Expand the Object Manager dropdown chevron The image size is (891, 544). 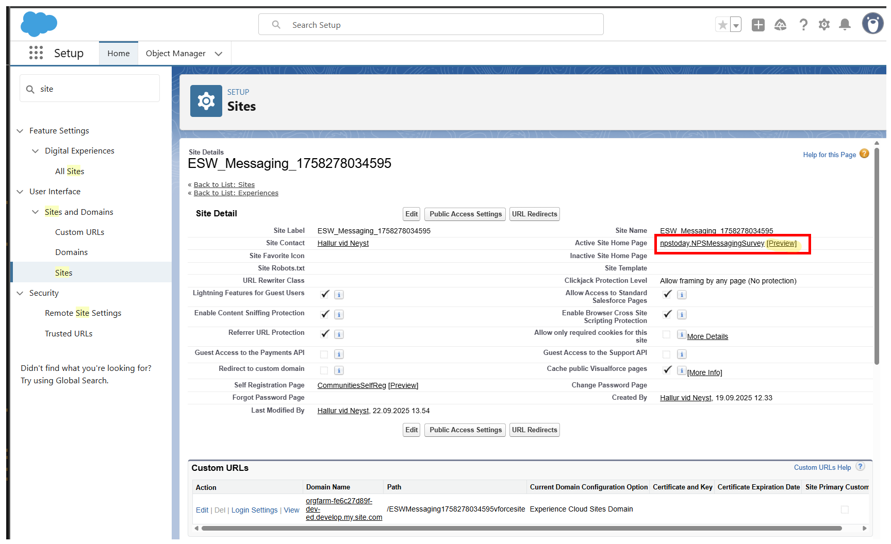coord(219,54)
